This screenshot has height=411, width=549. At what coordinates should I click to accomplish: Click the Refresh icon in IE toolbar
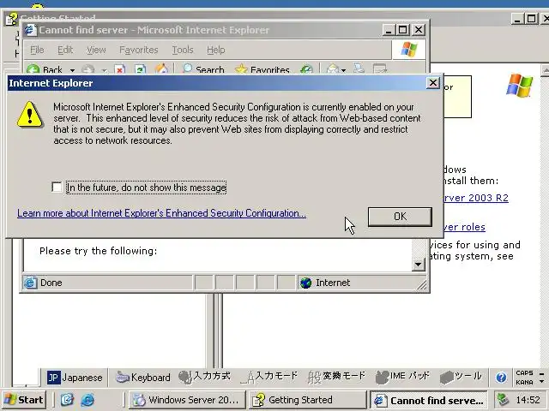pyautogui.click(x=141, y=69)
